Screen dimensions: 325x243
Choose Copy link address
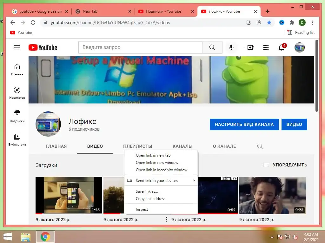tap(161, 199)
